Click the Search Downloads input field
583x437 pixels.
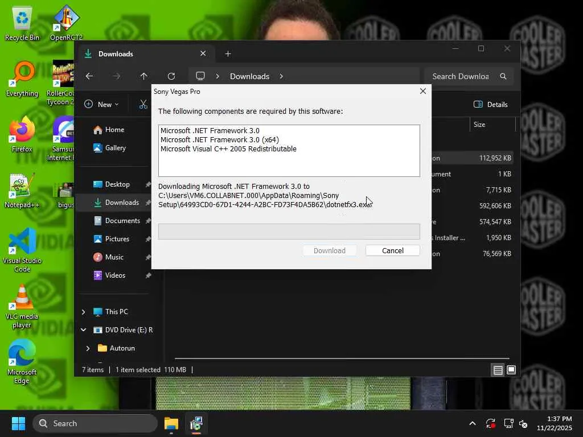(x=460, y=76)
